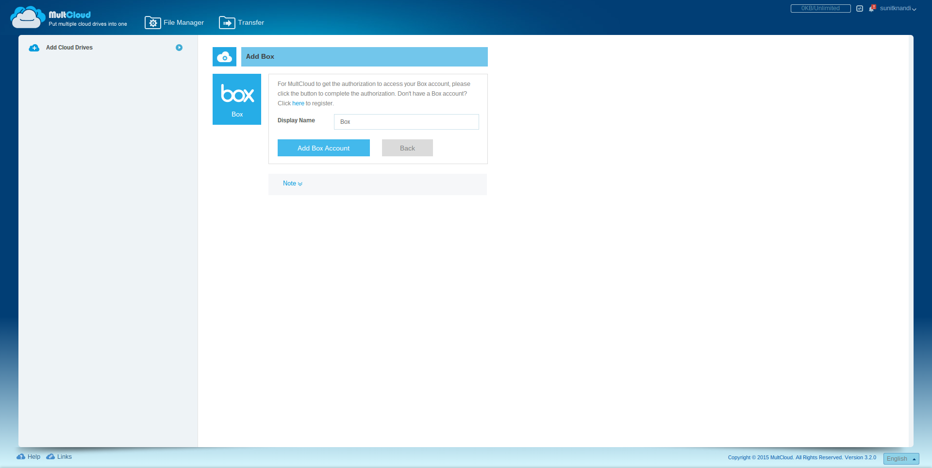Go back using the Back button
Screen dimensions: 932x468
[407, 148]
